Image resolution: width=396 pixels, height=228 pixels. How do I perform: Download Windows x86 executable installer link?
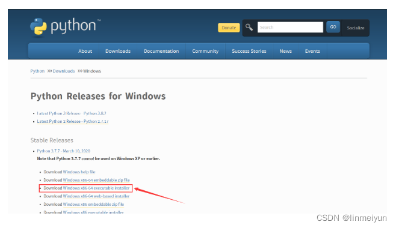pos(93,212)
